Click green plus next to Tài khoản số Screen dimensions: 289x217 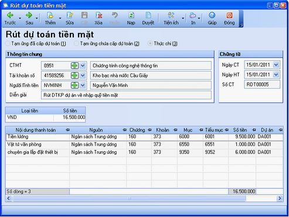click(x=74, y=76)
